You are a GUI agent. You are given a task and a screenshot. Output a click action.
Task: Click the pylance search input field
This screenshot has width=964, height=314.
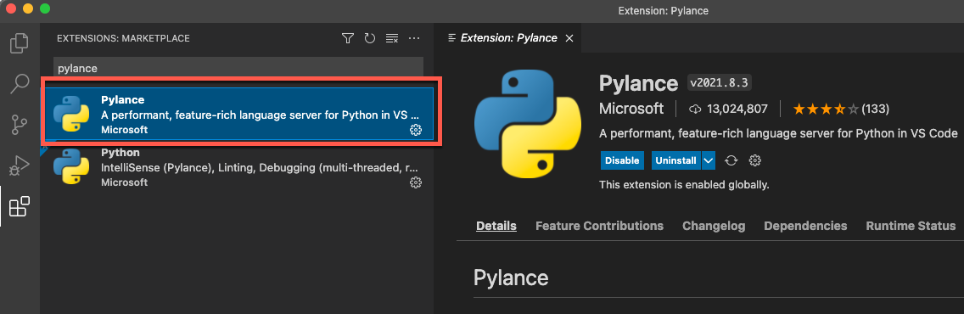point(238,68)
